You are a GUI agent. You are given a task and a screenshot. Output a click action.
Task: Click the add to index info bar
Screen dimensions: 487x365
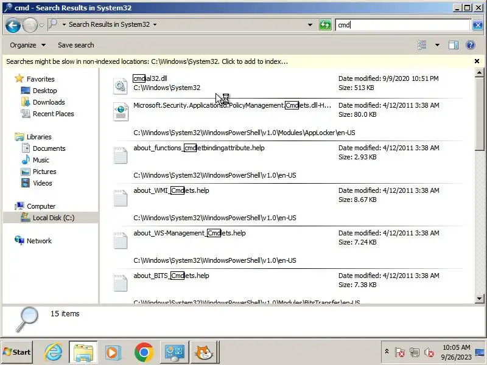(147, 61)
